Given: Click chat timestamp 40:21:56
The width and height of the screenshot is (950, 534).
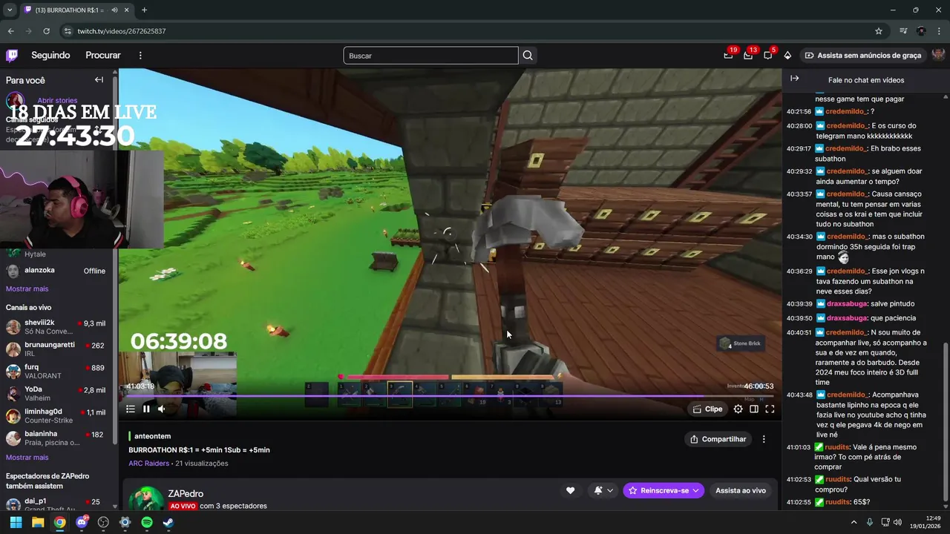Looking at the screenshot, I should point(799,111).
